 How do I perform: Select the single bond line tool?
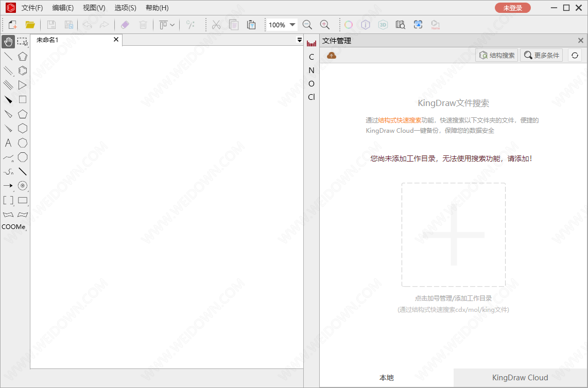(8, 56)
